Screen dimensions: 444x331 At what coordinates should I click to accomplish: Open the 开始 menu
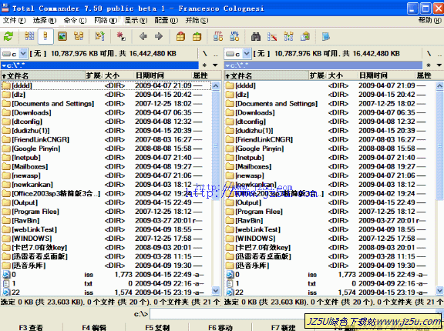(x=197, y=20)
